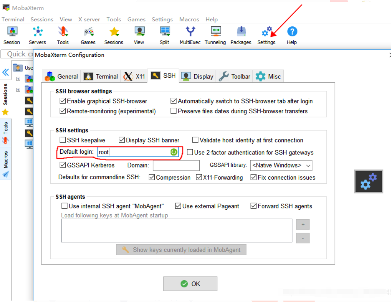This screenshot has width=391, height=302.
Task: Open the View toolbar icon
Action: coord(139,35)
